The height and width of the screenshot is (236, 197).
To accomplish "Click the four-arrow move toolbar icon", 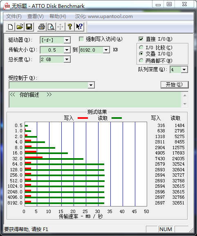I will (x=60, y=27).
